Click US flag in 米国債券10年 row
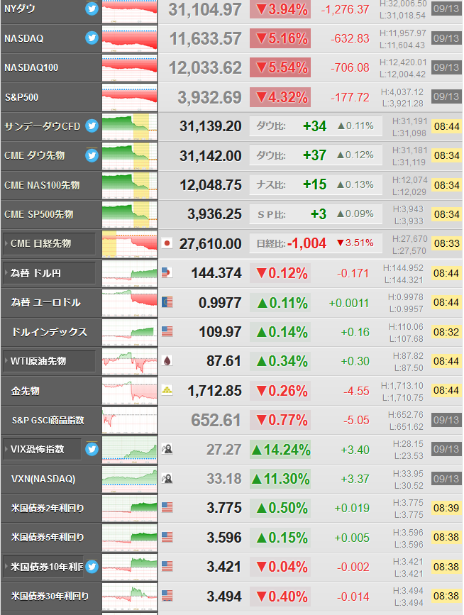 click(x=167, y=566)
